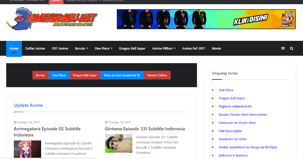Expand the Anime Pilihan dropdown
Viewport: 303px width, 159px height.
164,48
